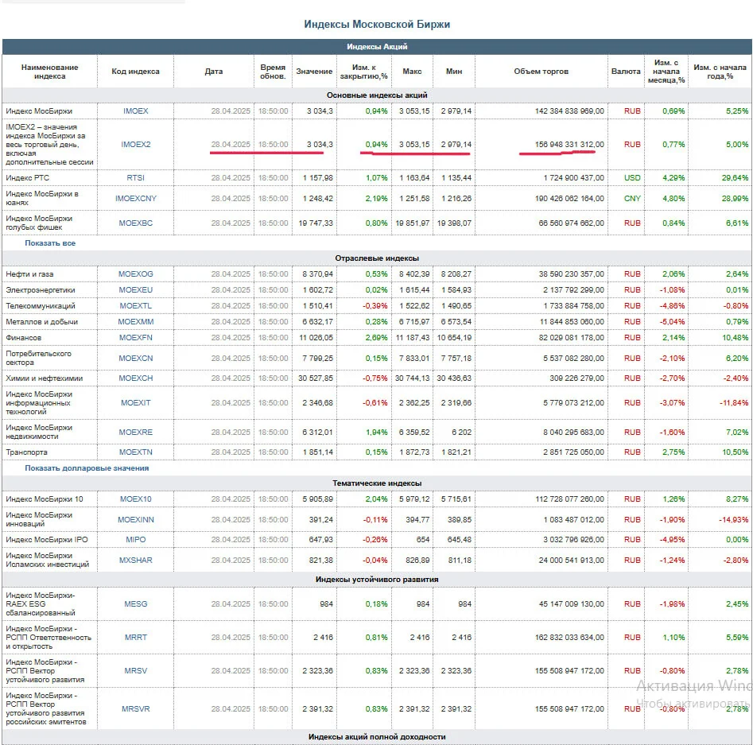Image resolution: width=753 pixels, height=745 pixels.
Task: Open the MOEXIT information technology index
Action: [135, 403]
